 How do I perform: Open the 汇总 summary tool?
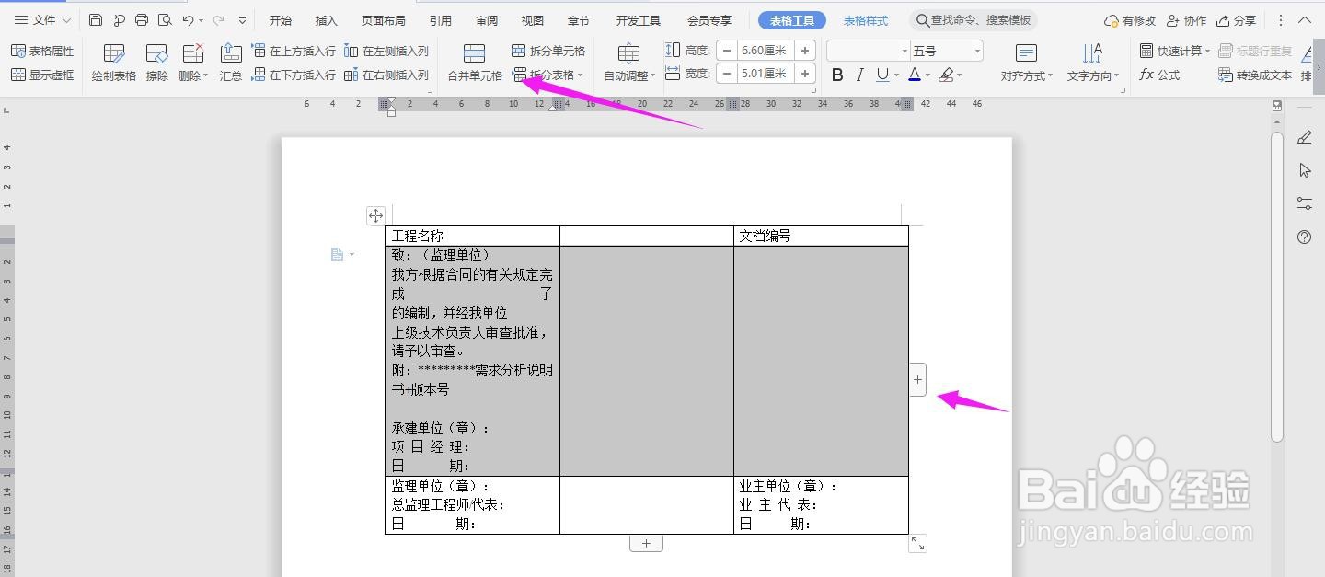230,62
